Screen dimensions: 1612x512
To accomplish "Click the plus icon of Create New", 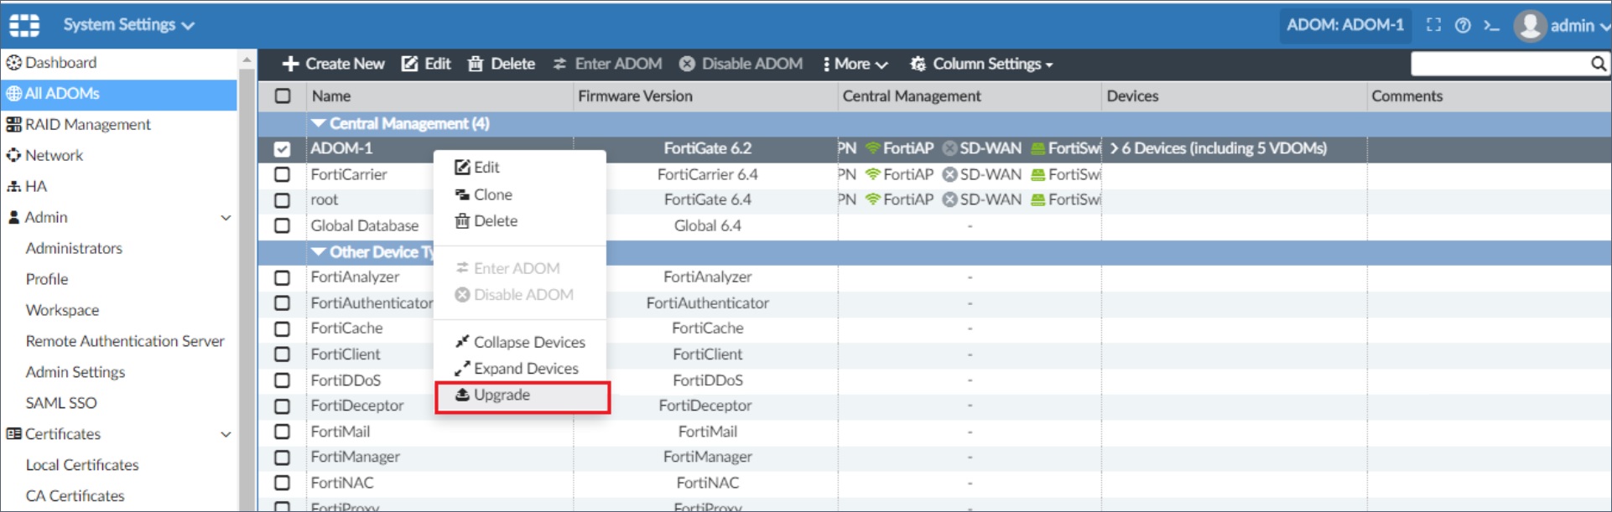I will [290, 64].
